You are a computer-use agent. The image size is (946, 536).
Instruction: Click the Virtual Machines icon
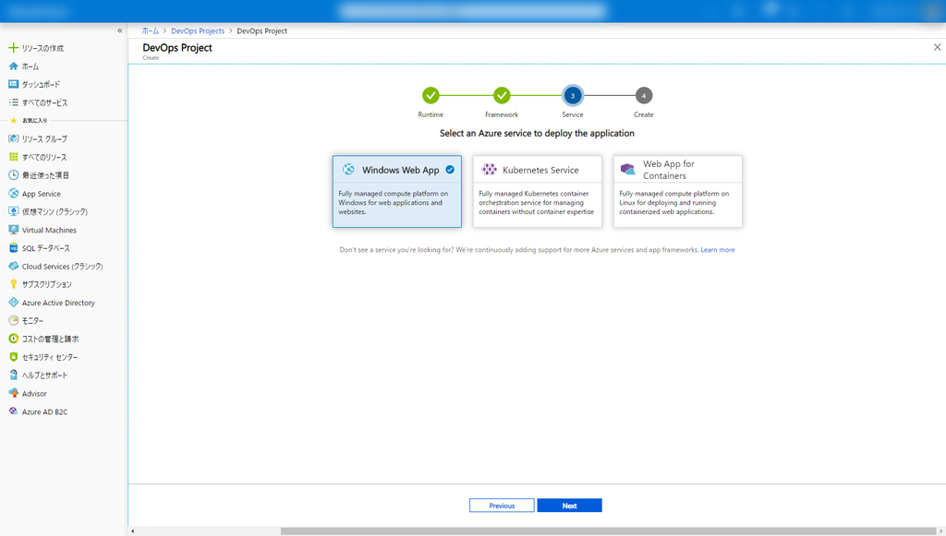pos(13,230)
